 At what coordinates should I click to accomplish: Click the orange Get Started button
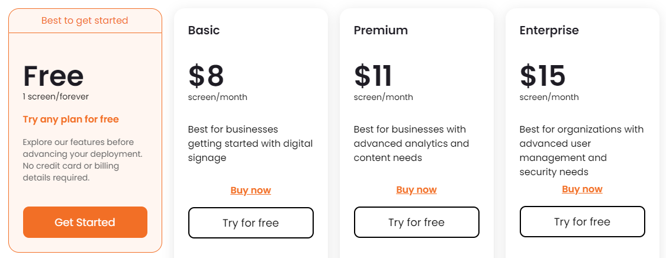coord(85,222)
